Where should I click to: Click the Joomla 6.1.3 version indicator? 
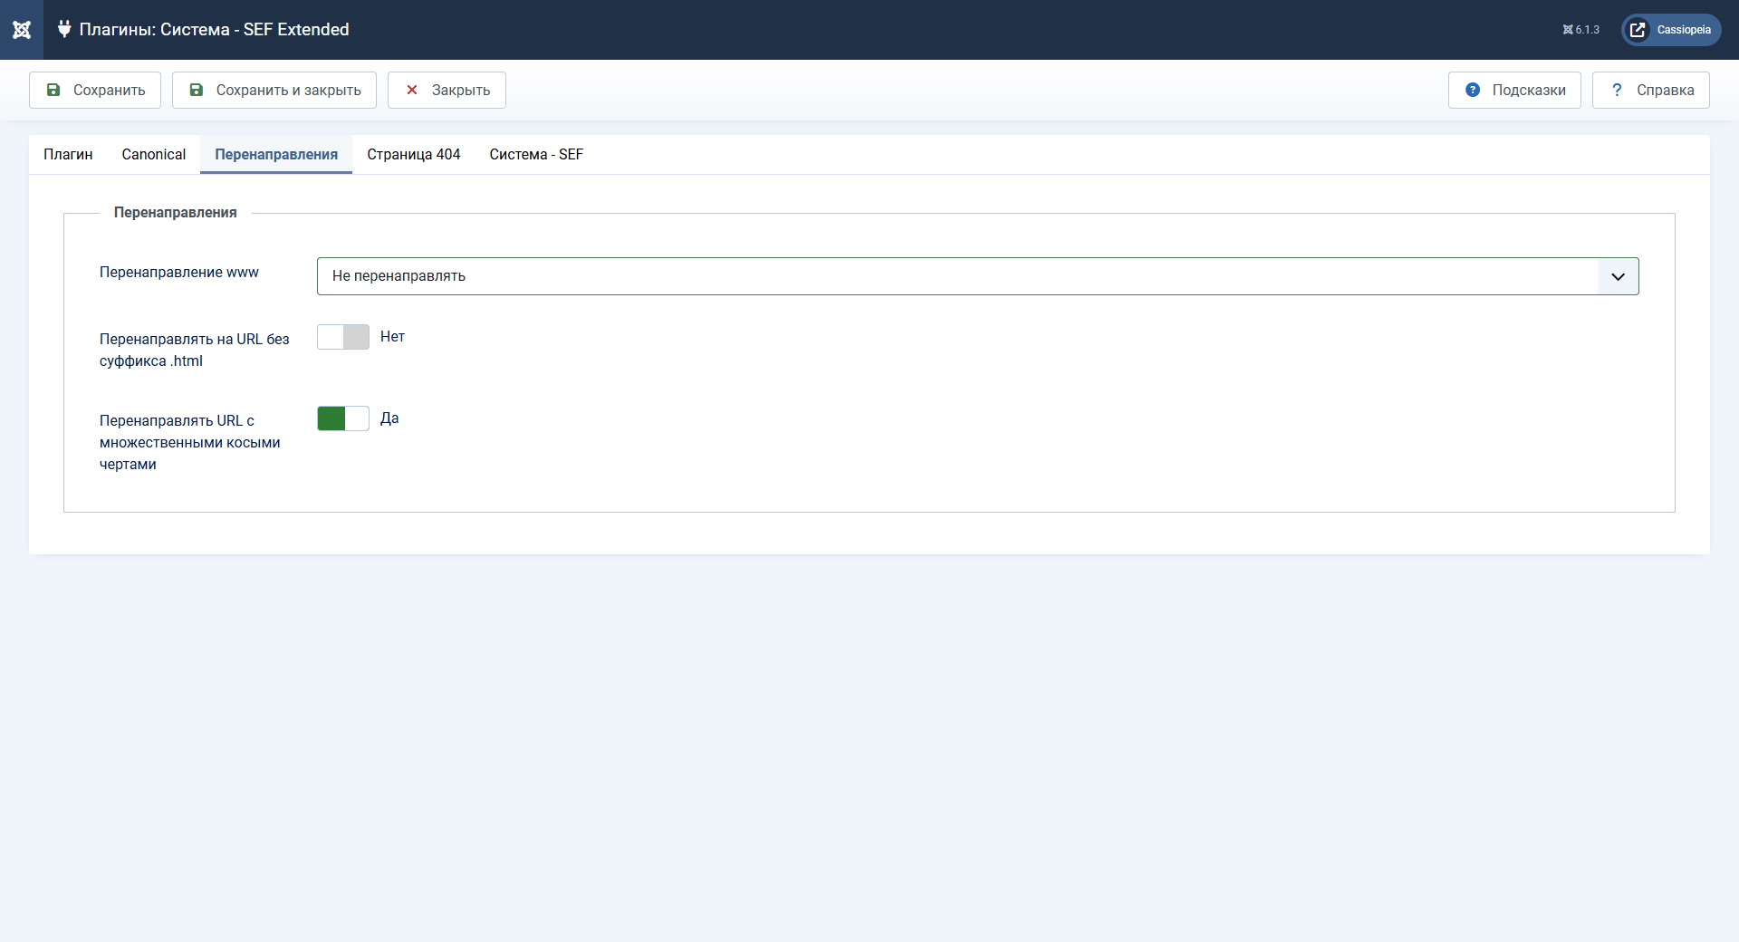point(1581,30)
